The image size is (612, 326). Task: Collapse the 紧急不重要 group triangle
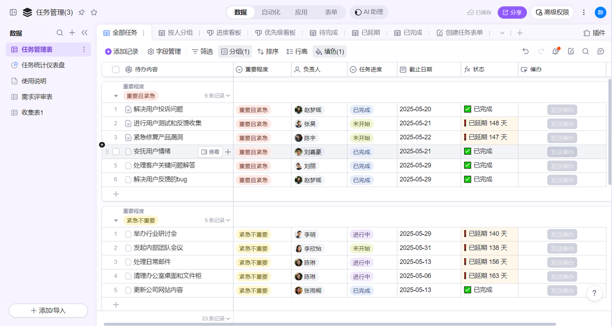tap(116, 221)
